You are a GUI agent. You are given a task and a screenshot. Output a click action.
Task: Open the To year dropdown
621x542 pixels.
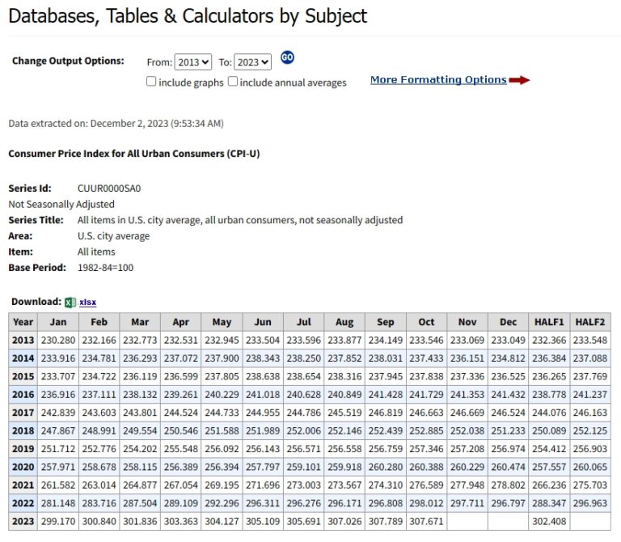(252, 62)
